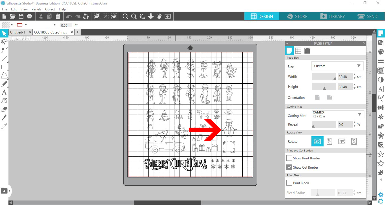Activate the Pan hand tool
Screen dimensions: 385x205
tap(159, 16)
